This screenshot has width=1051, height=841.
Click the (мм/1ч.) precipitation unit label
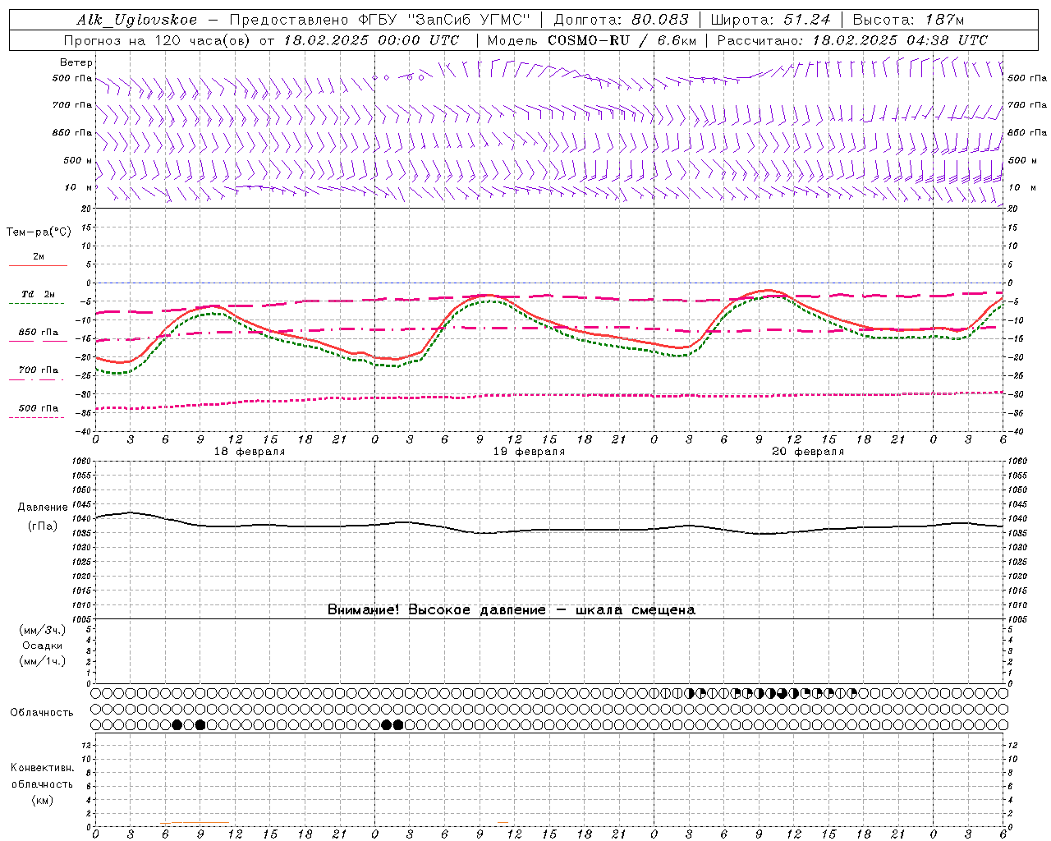pyautogui.click(x=43, y=661)
